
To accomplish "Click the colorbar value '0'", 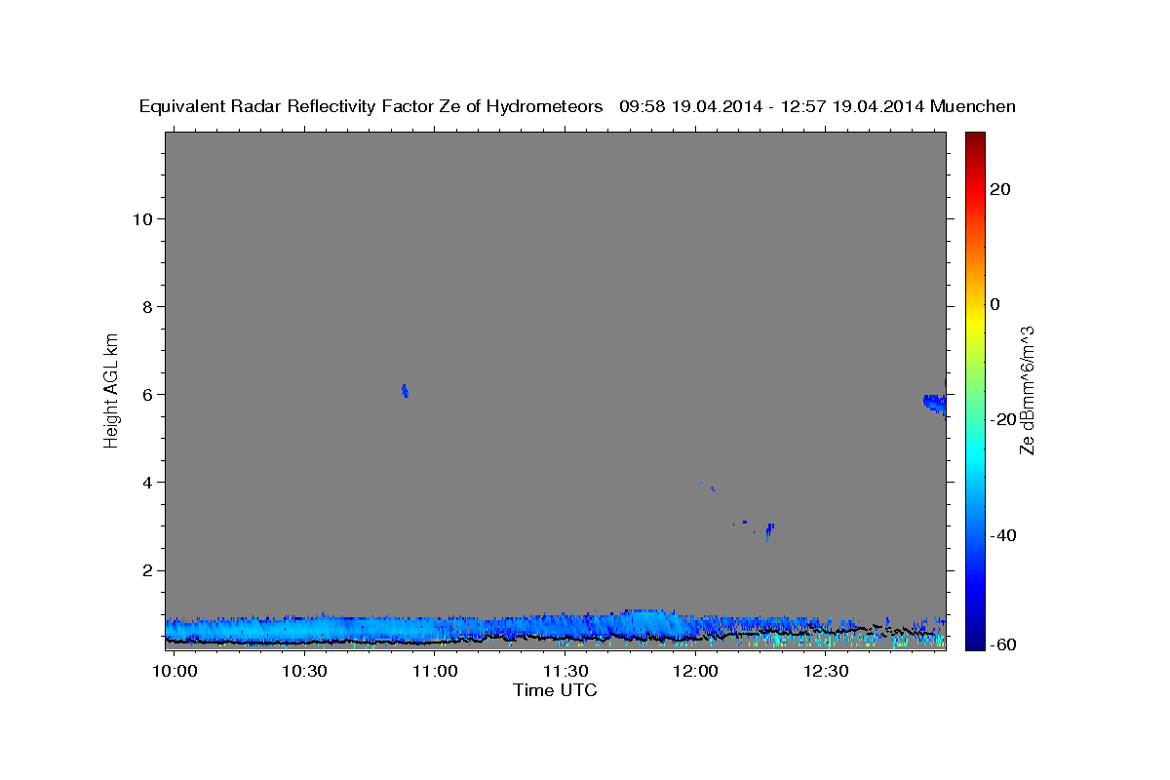I will [x=995, y=304].
